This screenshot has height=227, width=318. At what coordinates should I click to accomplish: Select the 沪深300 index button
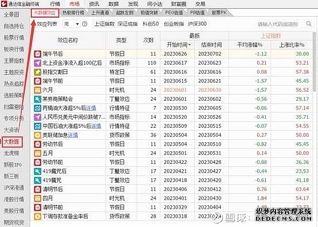(197, 24)
